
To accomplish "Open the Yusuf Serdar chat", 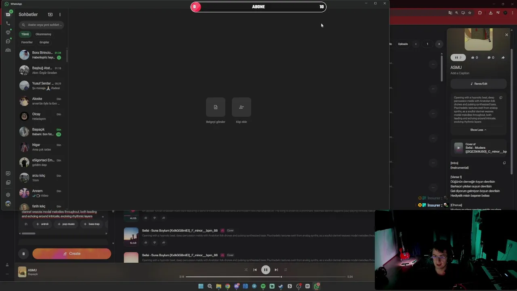I will tap(42, 86).
